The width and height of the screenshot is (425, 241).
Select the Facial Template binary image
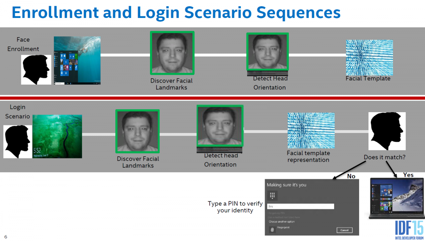(370, 58)
